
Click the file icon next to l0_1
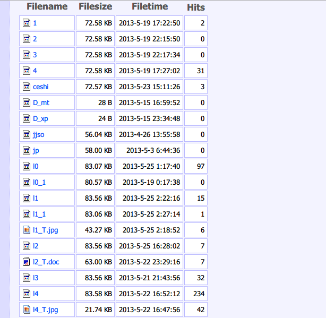click(x=27, y=182)
